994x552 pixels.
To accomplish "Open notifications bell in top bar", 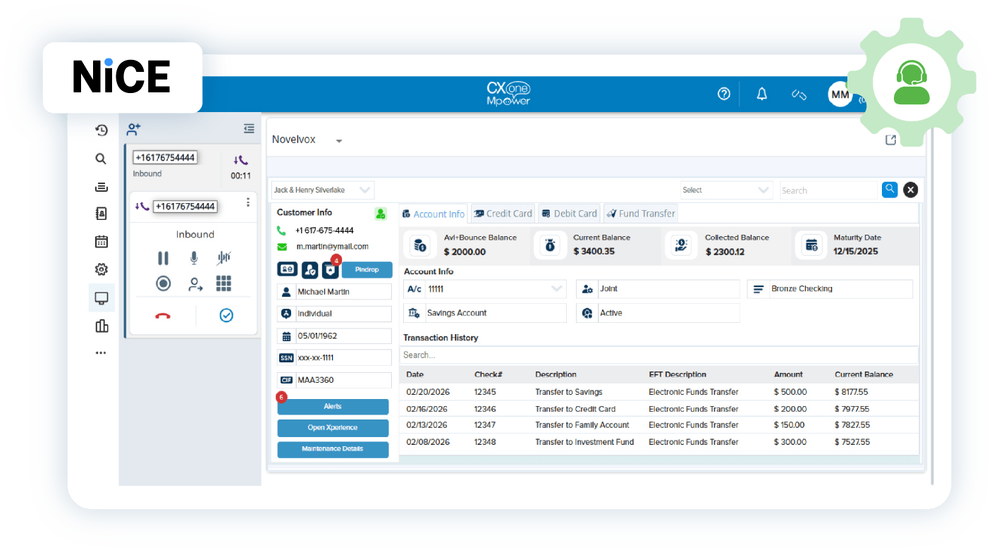I will 762,94.
